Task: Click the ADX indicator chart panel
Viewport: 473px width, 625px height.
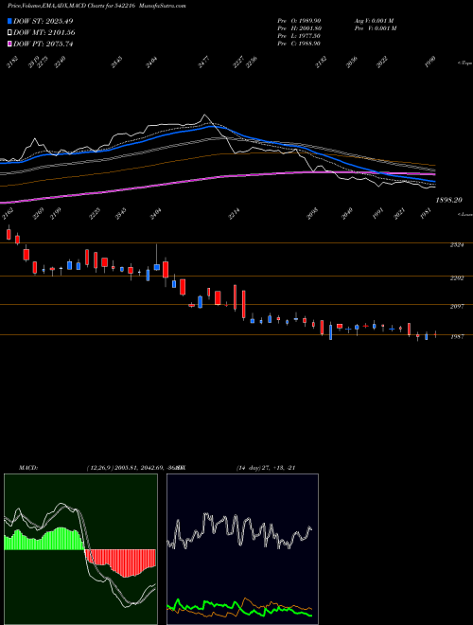Action: 242,549
